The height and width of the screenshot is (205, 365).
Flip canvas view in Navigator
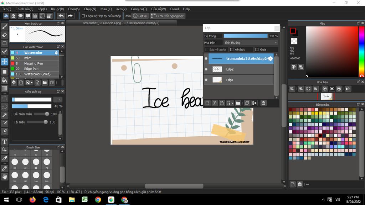coord(348,89)
